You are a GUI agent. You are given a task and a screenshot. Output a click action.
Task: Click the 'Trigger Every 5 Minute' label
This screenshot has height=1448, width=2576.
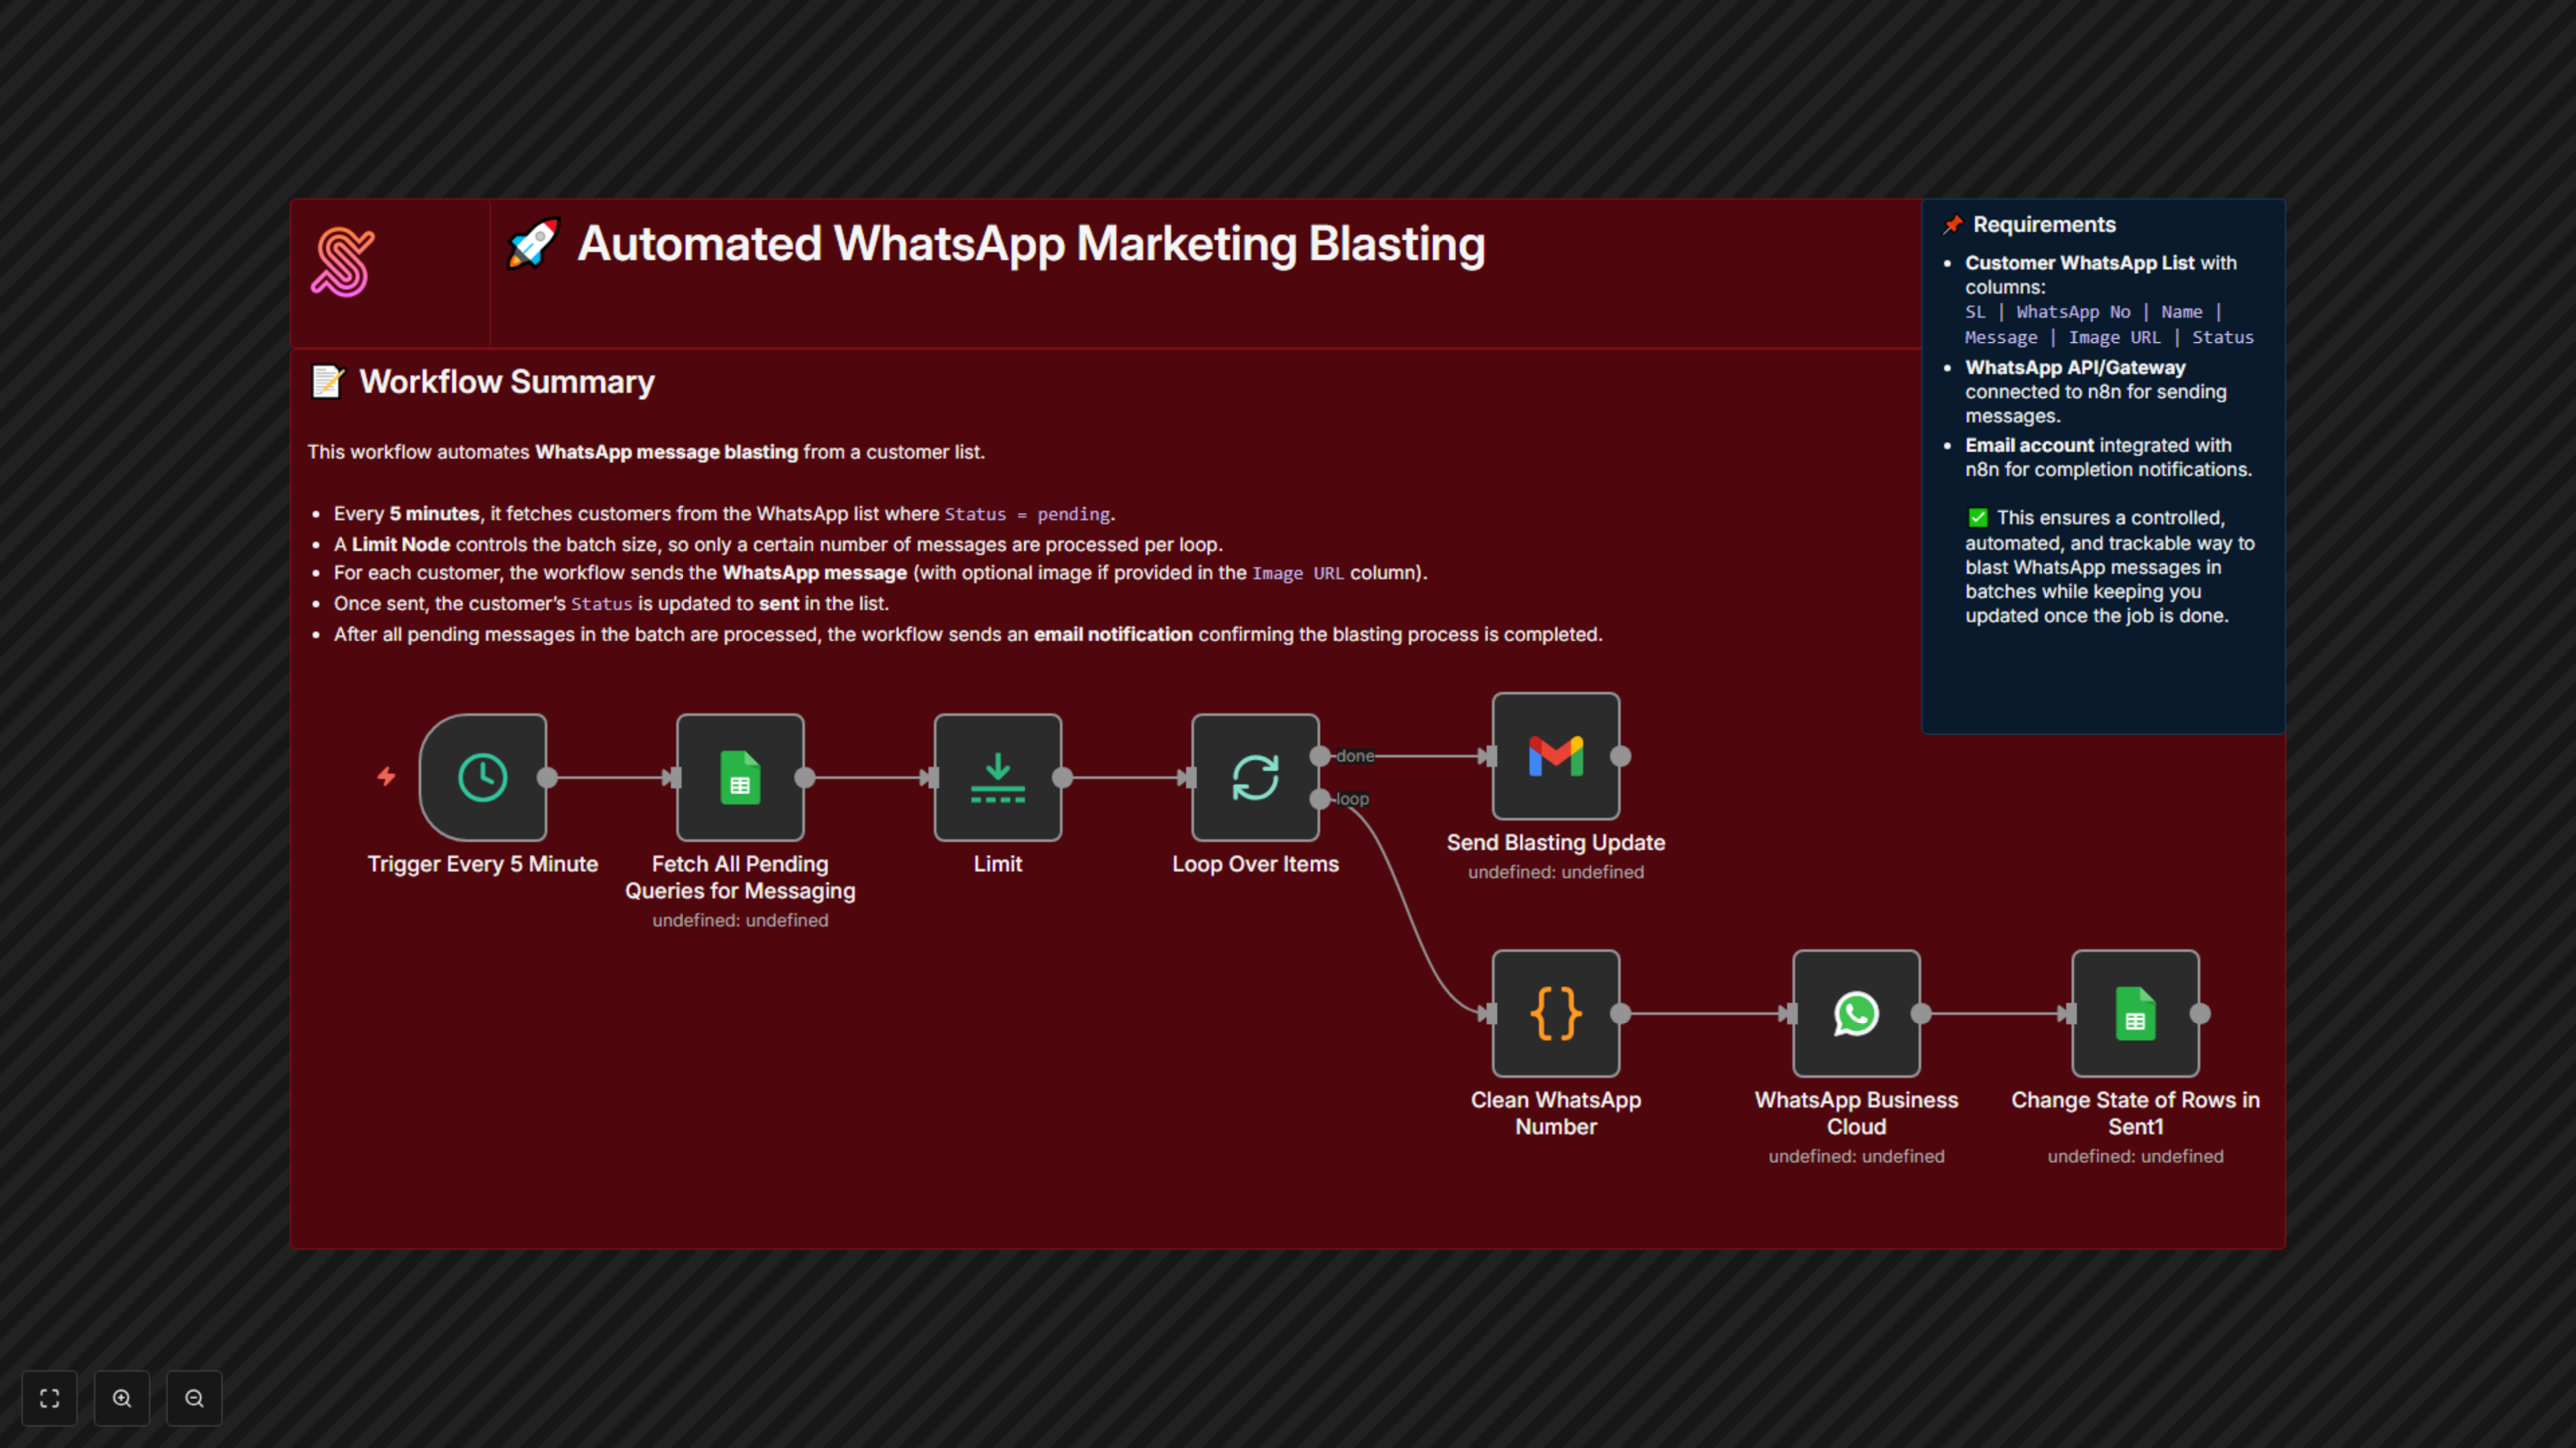tap(483, 864)
